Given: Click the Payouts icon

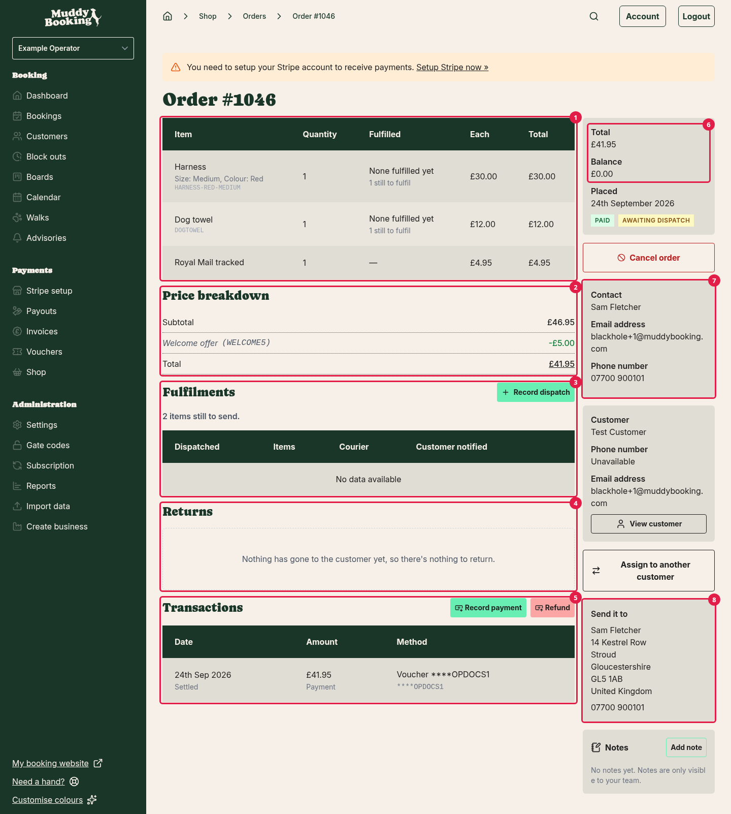Looking at the screenshot, I should (17, 311).
